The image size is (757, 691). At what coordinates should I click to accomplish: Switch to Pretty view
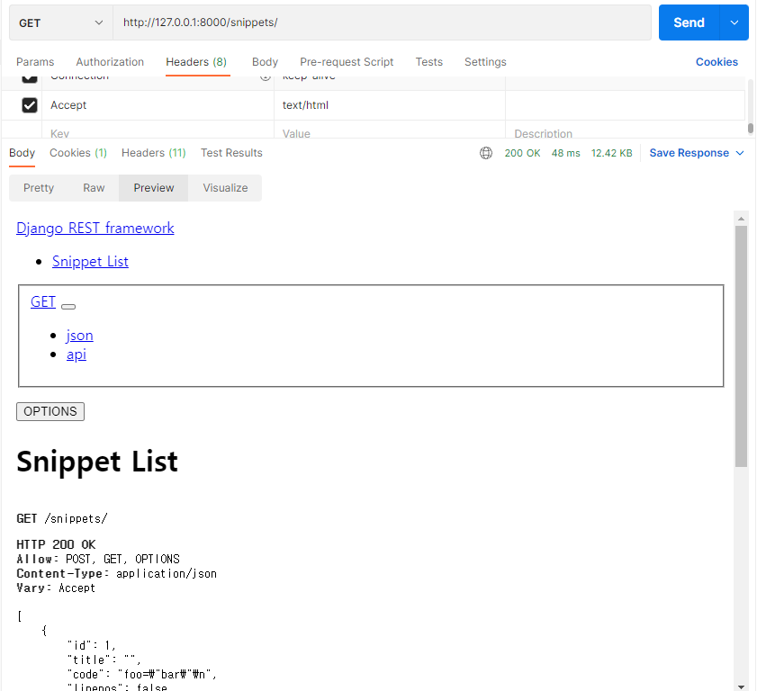39,188
